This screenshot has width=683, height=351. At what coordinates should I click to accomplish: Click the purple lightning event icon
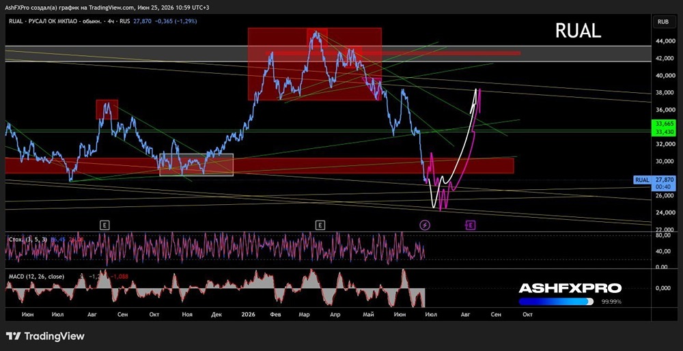tap(425, 225)
